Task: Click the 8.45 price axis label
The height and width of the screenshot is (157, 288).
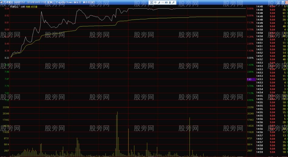Action: click(7, 44)
